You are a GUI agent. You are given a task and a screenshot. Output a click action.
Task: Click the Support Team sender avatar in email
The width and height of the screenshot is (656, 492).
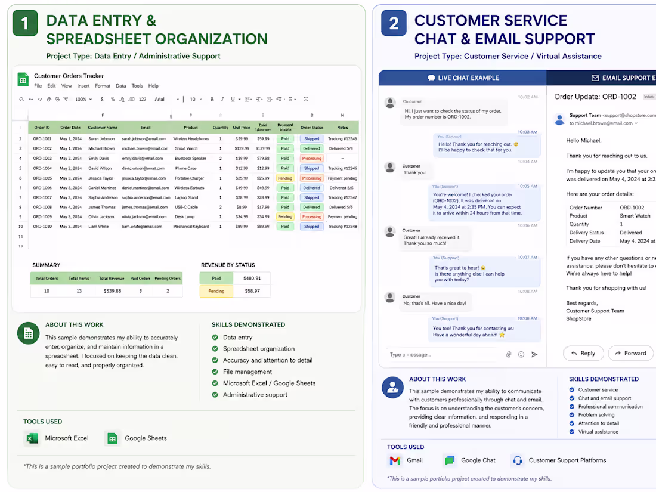(559, 120)
